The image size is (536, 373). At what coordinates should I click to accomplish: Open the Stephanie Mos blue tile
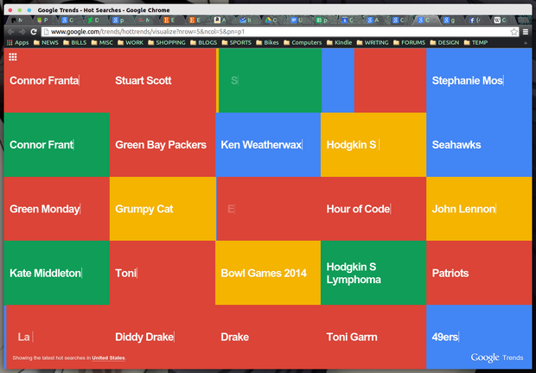tap(479, 80)
